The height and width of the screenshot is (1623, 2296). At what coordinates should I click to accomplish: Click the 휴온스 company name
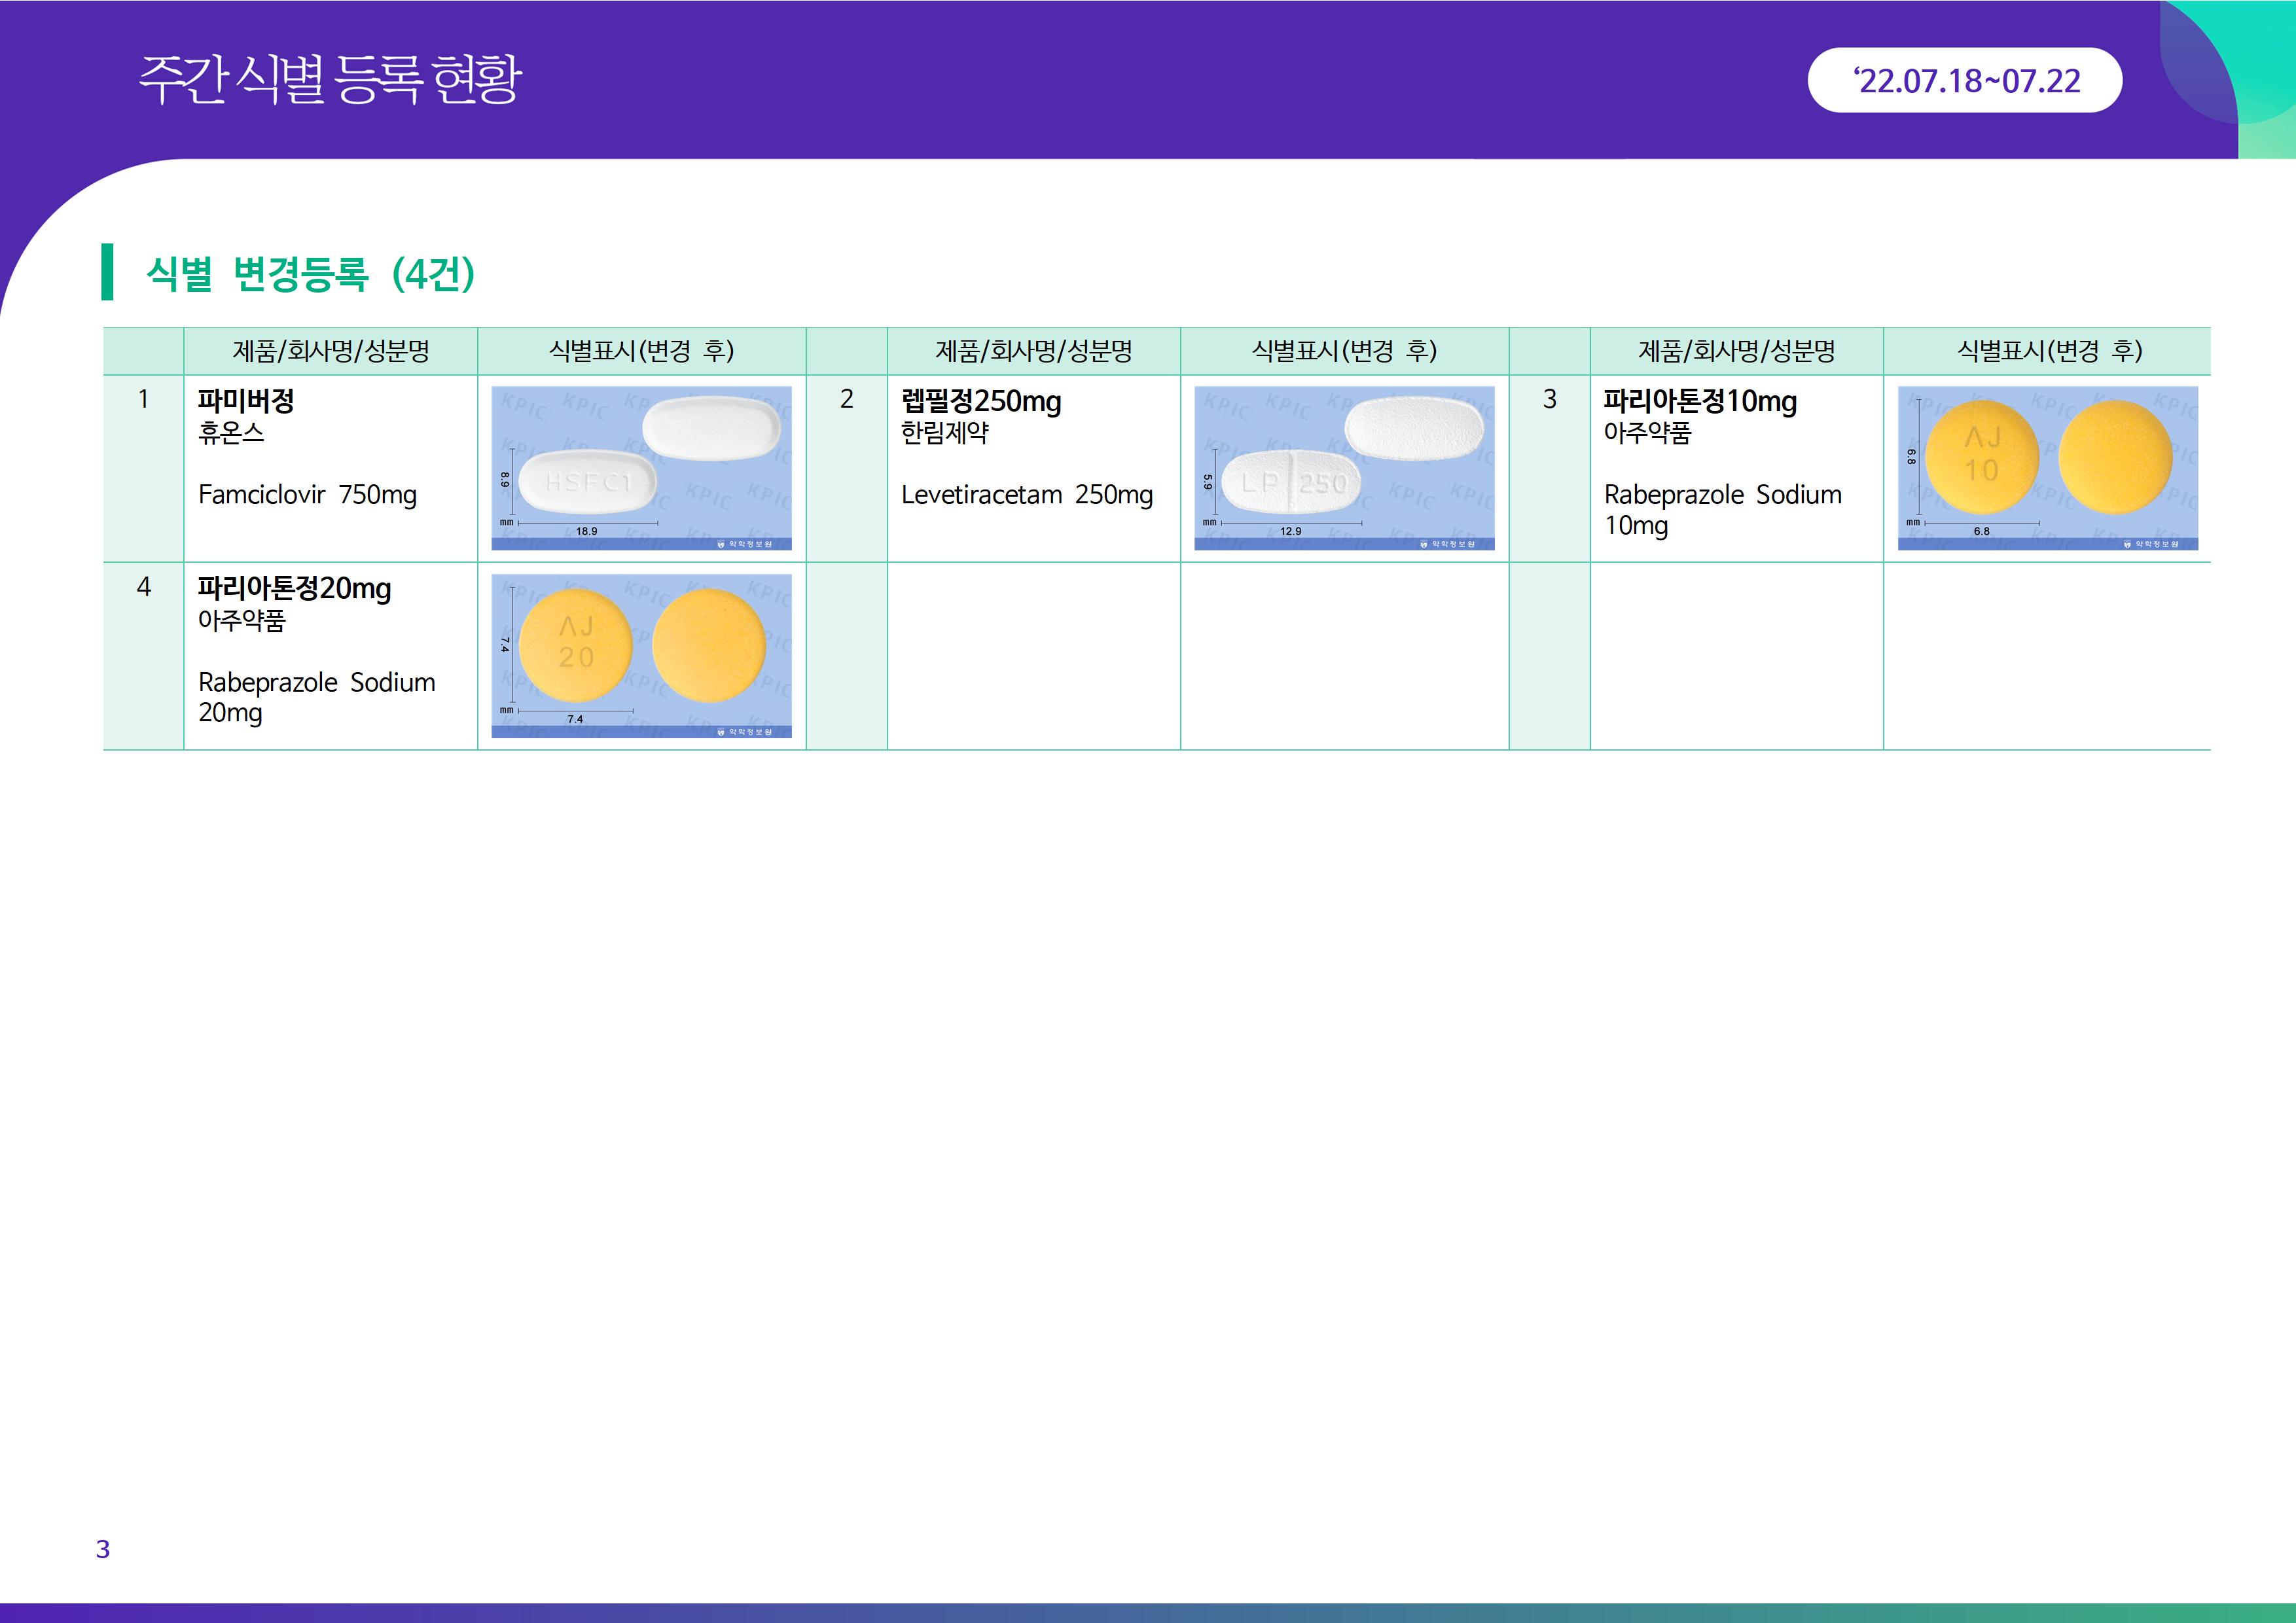(231, 433)
